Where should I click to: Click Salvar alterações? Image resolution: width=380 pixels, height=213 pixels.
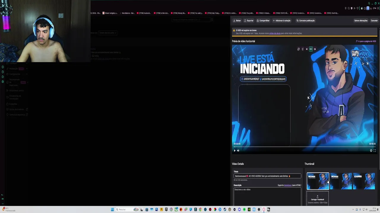pos(361,21)
